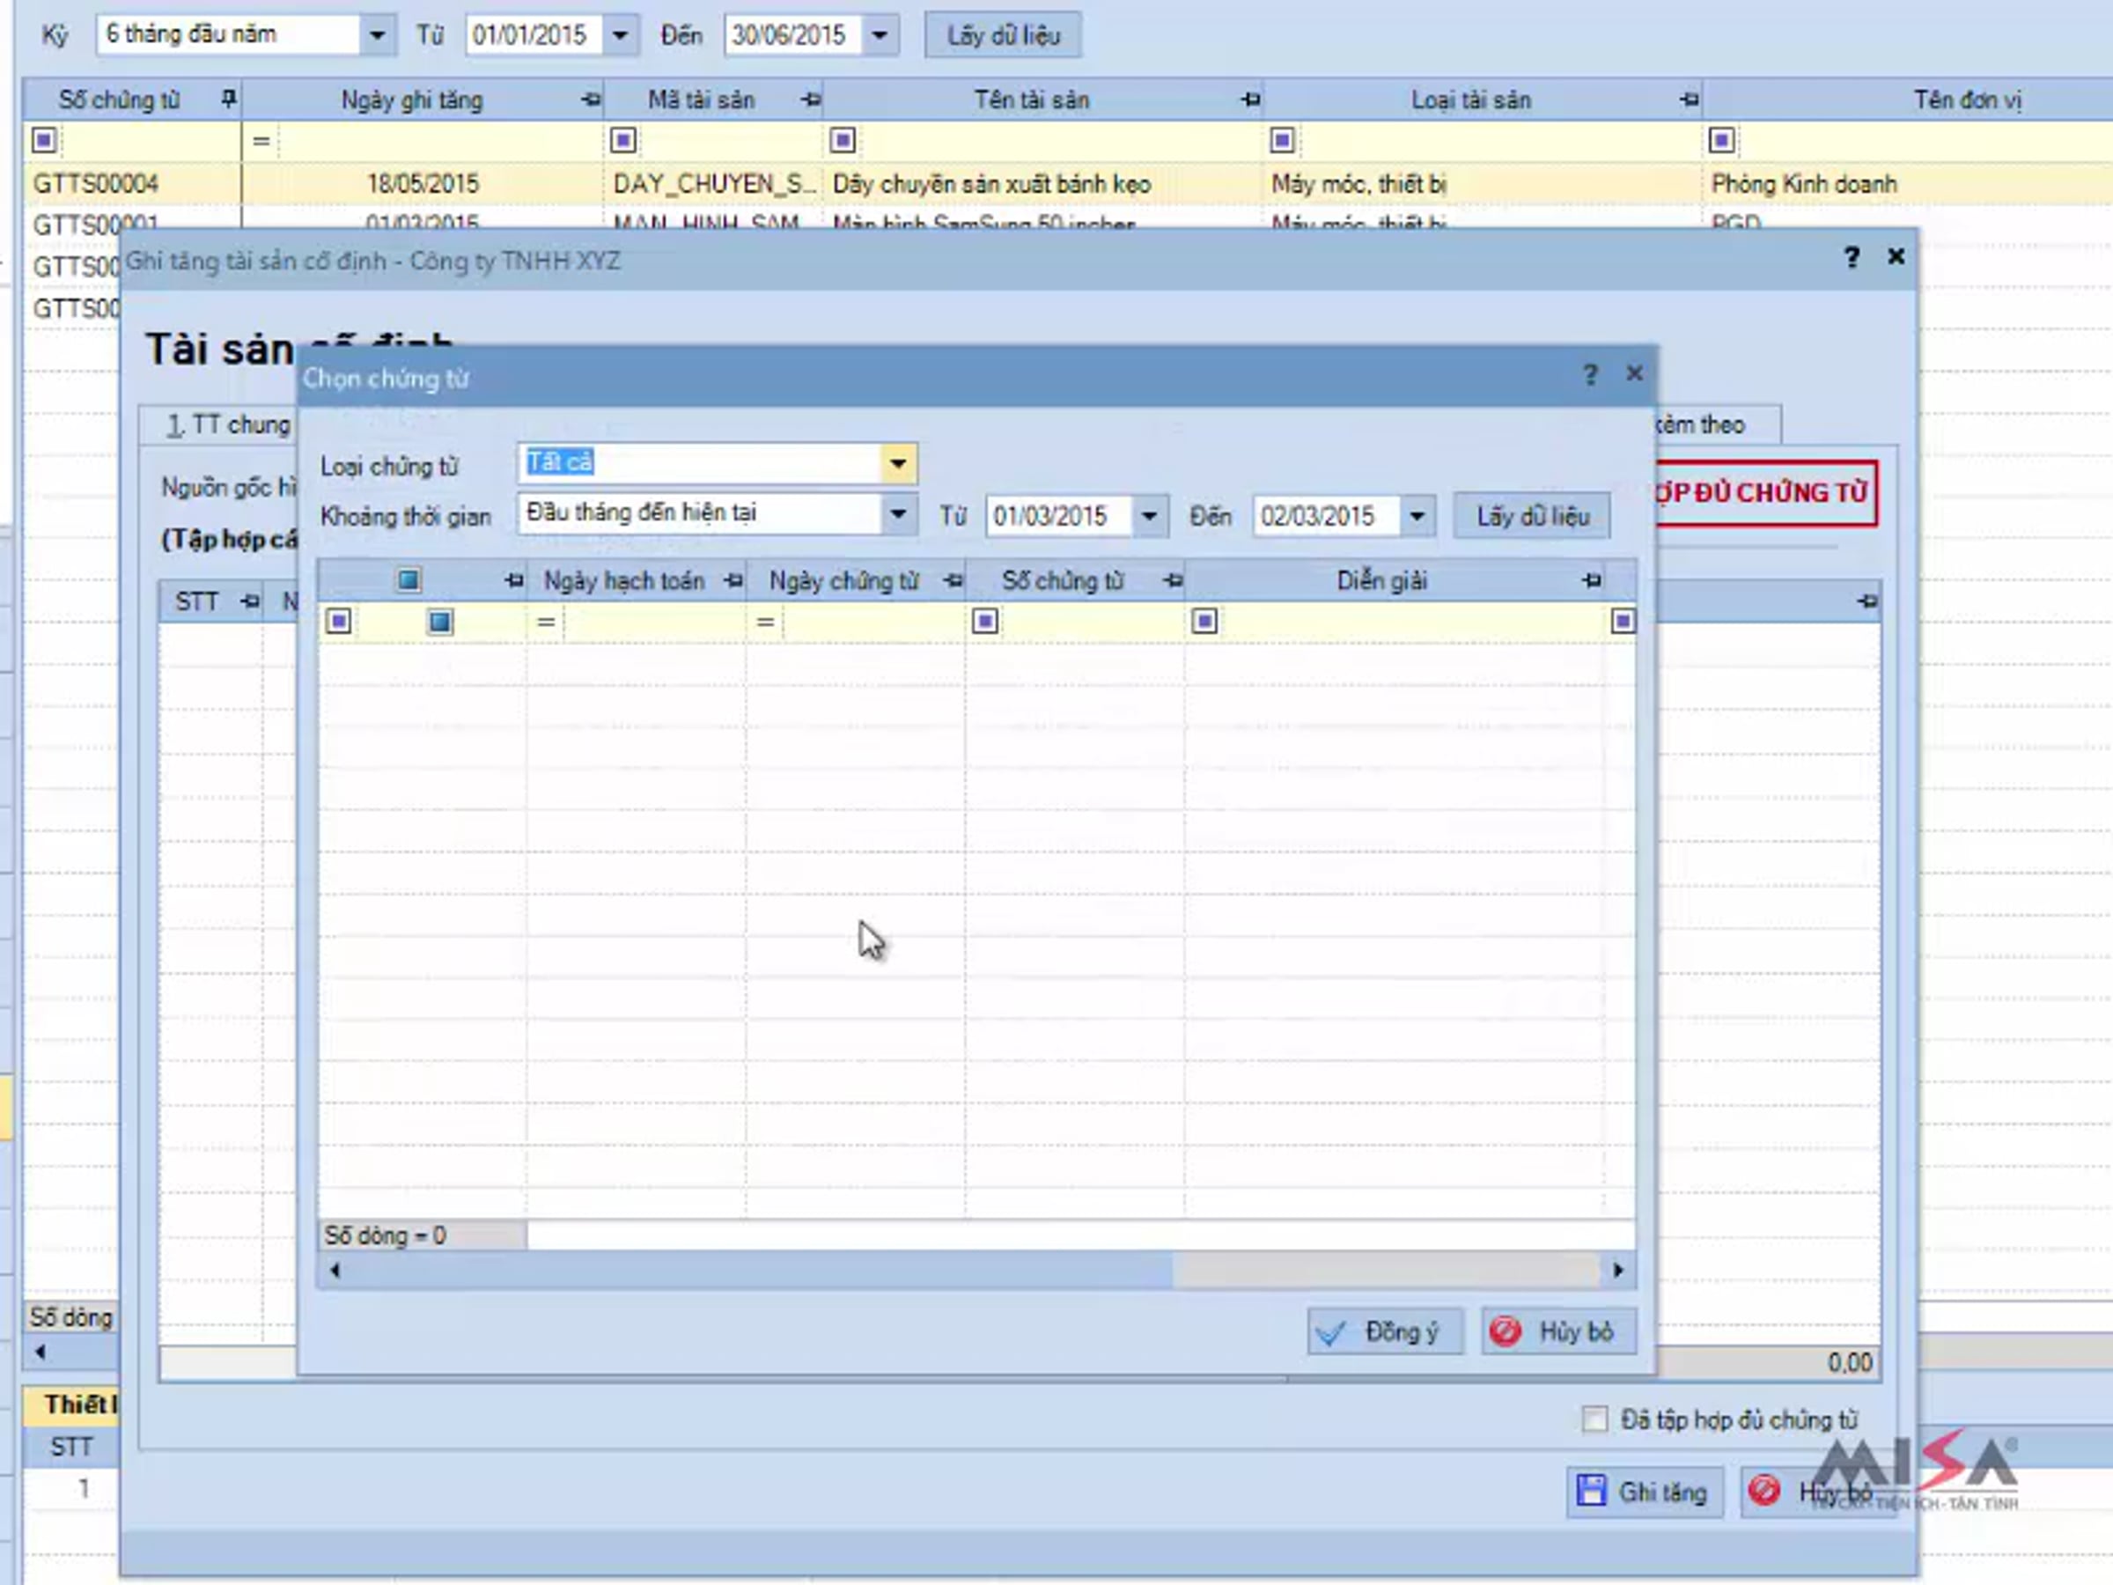Click help icon of Chọn chứng từ dialog
The image size is (2113, 1585).
(x=1589, y=374)
